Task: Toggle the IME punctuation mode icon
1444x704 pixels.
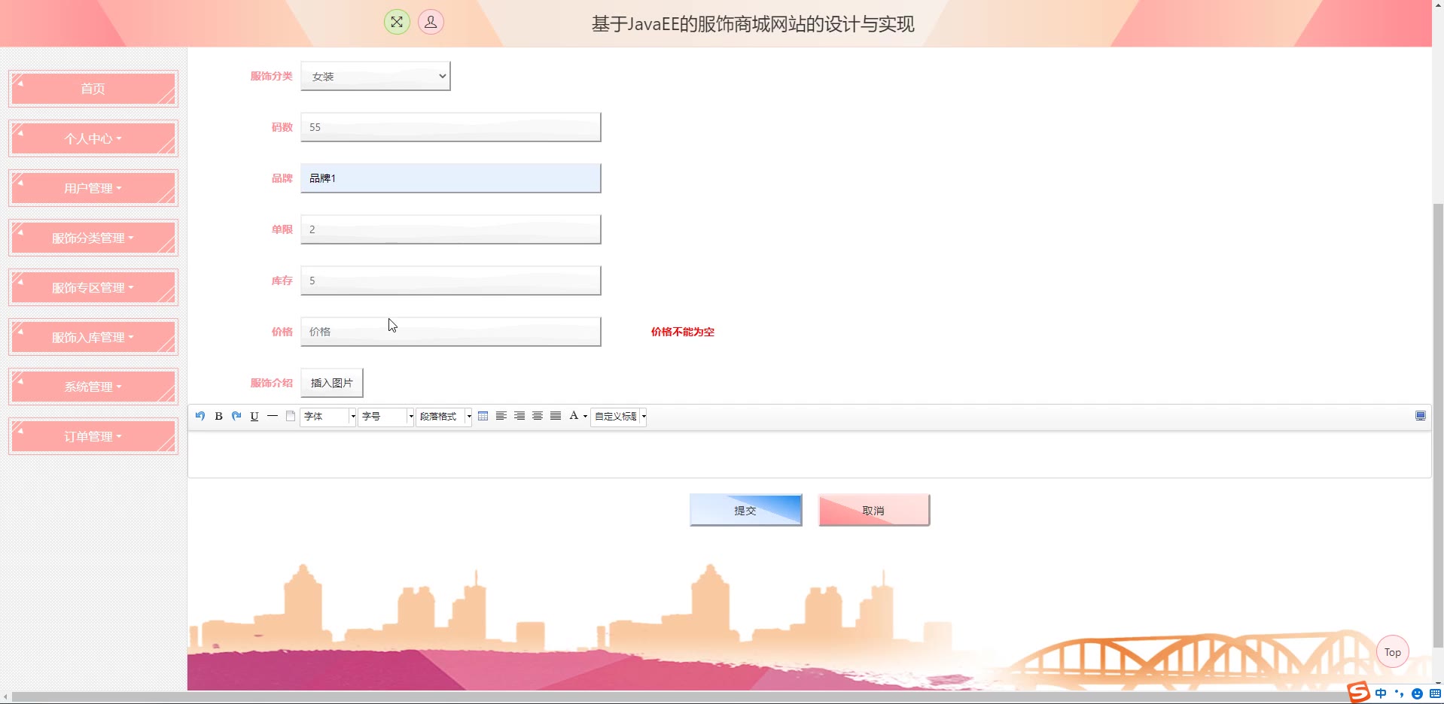Action: (1399, 693)
